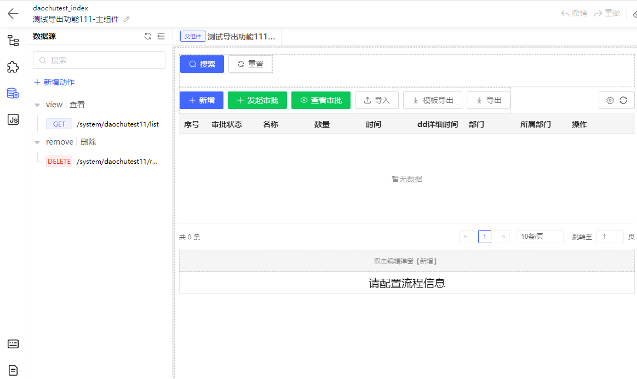Click the blue 搜索 button
This screenshot has height=379, width=637.
202,64
